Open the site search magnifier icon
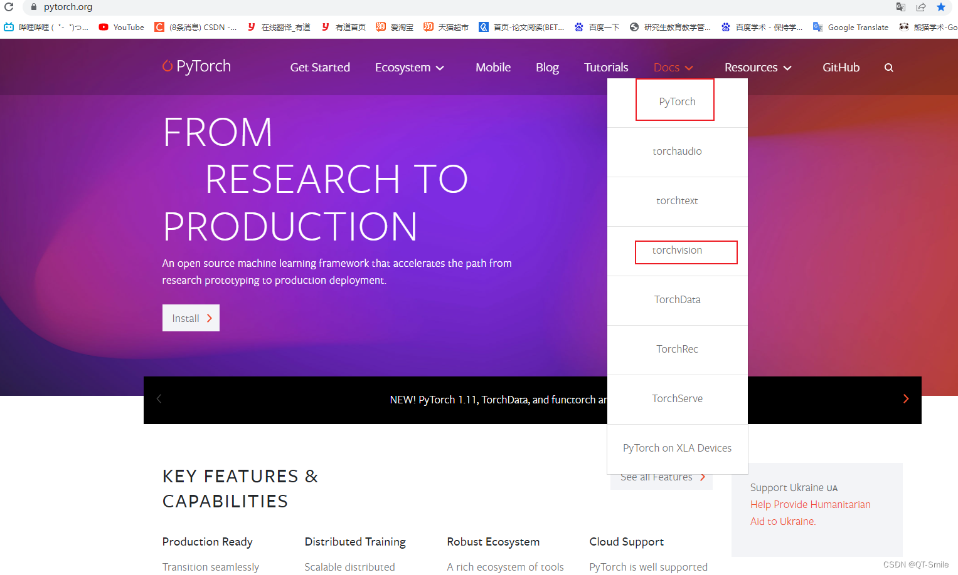This screenshot has width=958, height=575. coord(888,68)
